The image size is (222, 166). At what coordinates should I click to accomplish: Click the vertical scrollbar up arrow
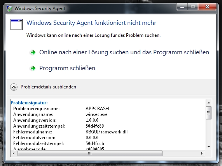point(209,103)
